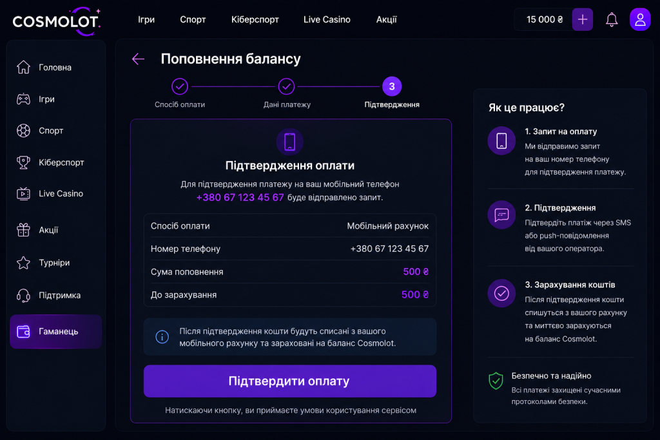660x440 pixels.
Task: Click the plus deposit button
Action: [583, 19]
